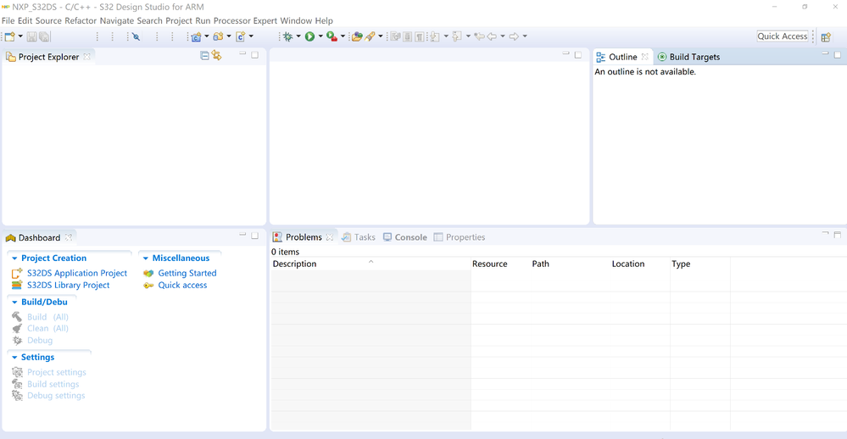Collapse the Project Creation section
847x439 pixels.
click(x=14, y=258)
